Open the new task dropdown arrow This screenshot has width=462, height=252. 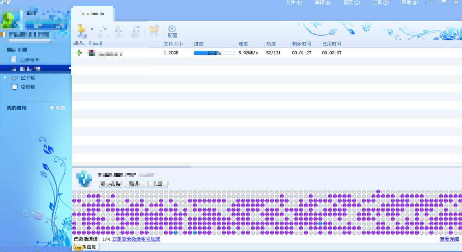(x=92, y=29)
